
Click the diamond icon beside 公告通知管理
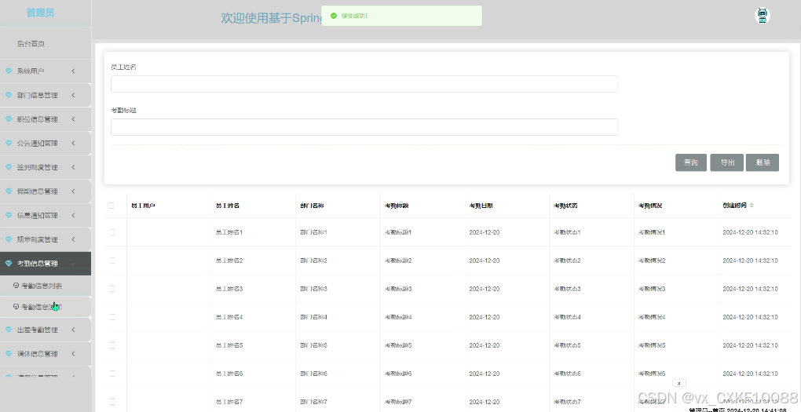9,143
